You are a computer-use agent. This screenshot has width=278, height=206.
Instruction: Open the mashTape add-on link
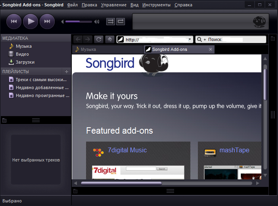234,150
